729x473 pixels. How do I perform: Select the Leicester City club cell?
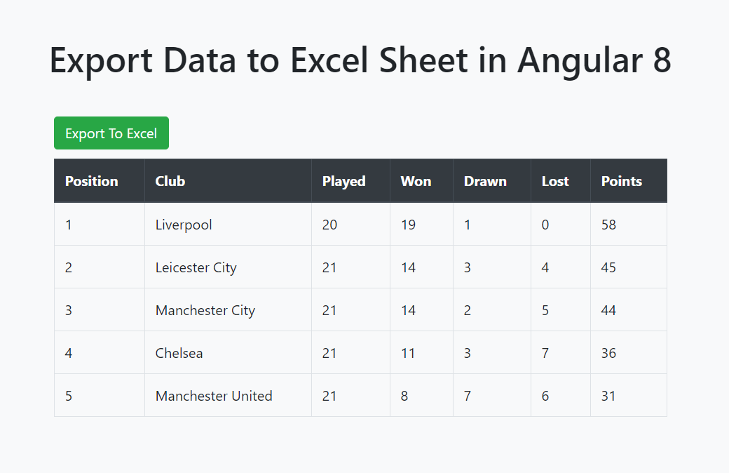tap(196, 267)
